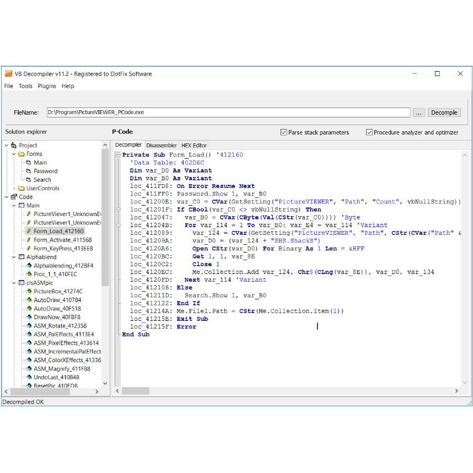Select the Decompiler tab
Viewport: 473px width, 473px height.
(x=128, y=145)
